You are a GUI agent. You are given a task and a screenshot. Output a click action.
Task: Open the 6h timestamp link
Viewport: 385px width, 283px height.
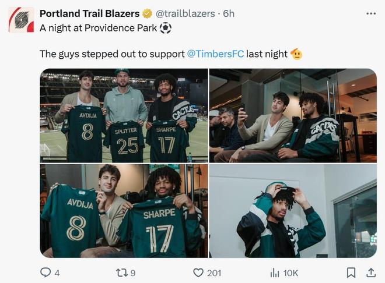229,13
